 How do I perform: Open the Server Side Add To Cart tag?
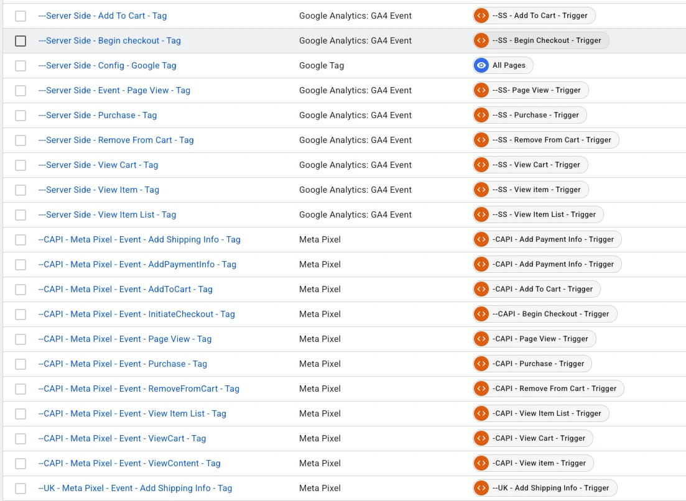point(103,16)
